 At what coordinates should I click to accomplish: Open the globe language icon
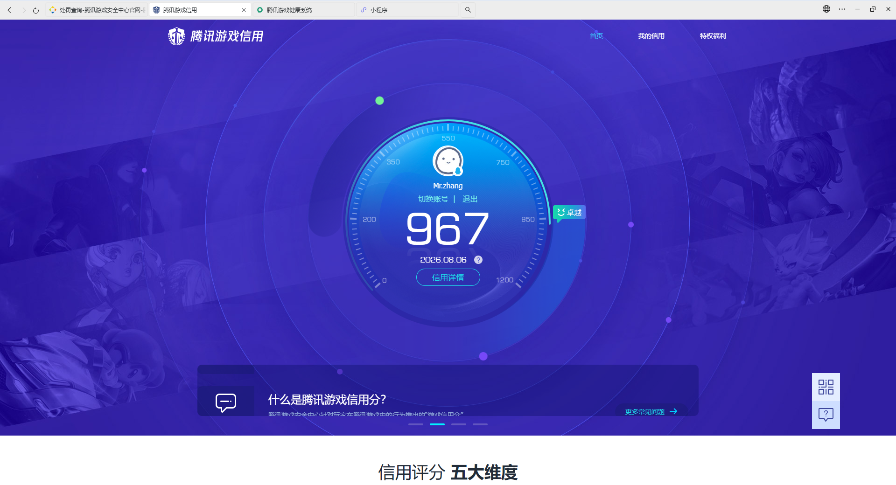pos(826,9)
